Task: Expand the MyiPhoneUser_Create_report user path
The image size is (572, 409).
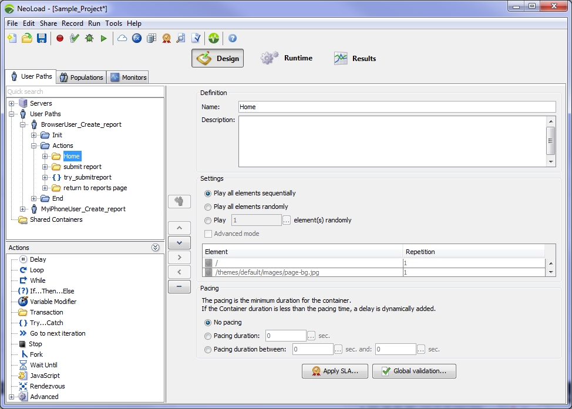Action: (23, 209)
